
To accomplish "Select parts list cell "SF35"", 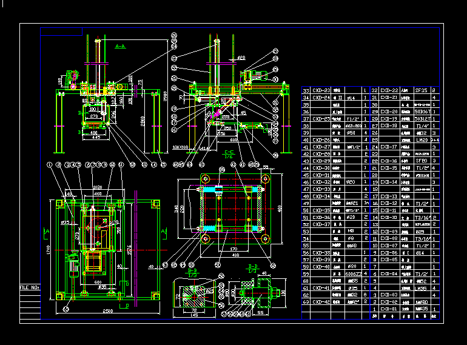I will pos(421,90).
